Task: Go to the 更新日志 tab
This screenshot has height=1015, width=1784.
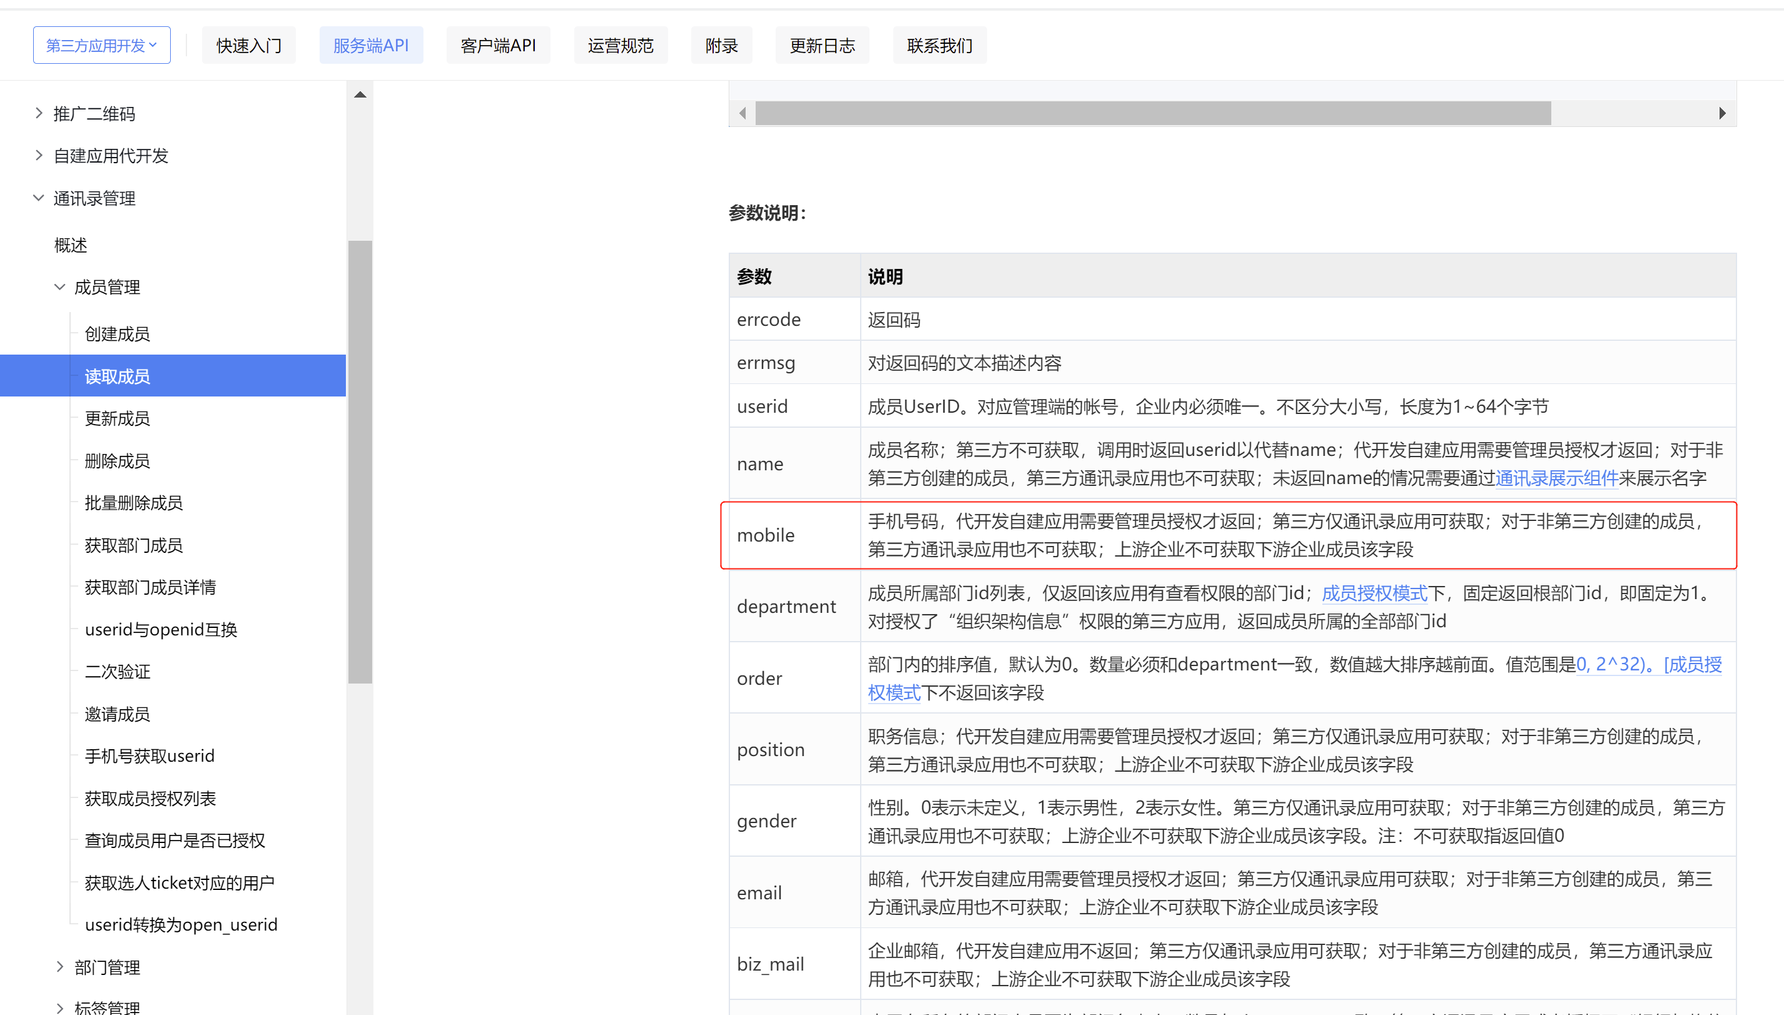Action: [822, 45]
